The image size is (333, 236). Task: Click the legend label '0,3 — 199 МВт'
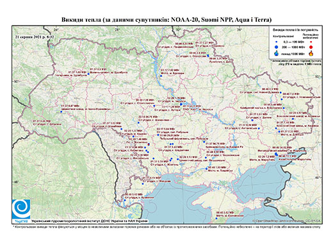[x=294, y=42]
